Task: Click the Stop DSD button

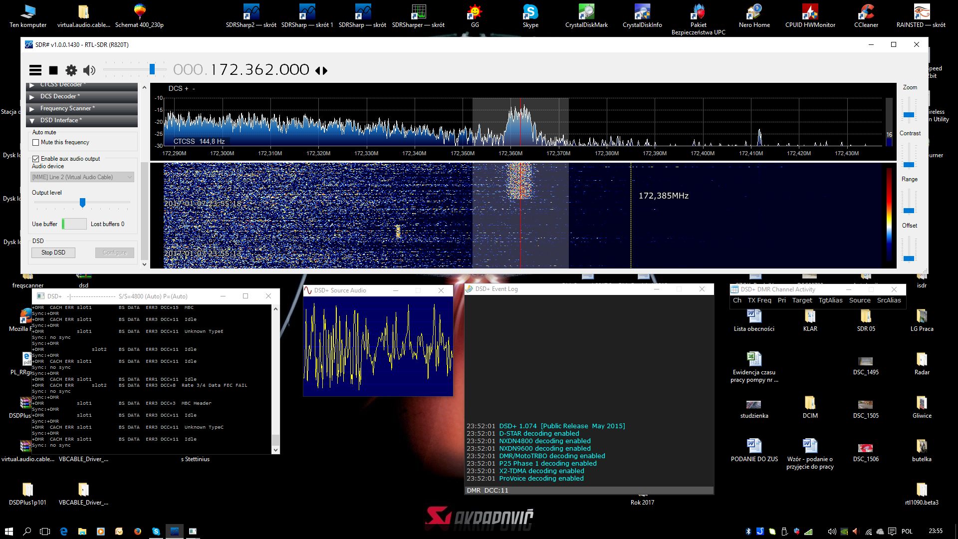Action: pyautogui.click(x=53, y=253)
